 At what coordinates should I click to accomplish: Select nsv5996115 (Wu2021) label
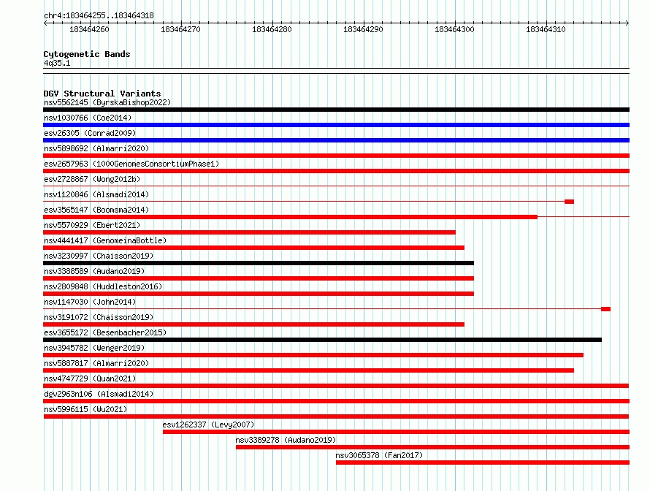pos(85,409)
